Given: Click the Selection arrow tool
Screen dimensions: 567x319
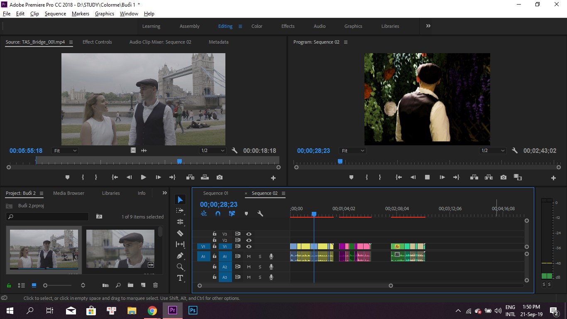Looking at the screenshot, I should [180, 200].
